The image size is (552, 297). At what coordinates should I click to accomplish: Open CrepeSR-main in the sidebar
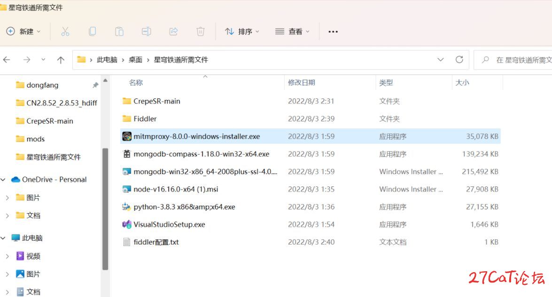tap(44, 121)
